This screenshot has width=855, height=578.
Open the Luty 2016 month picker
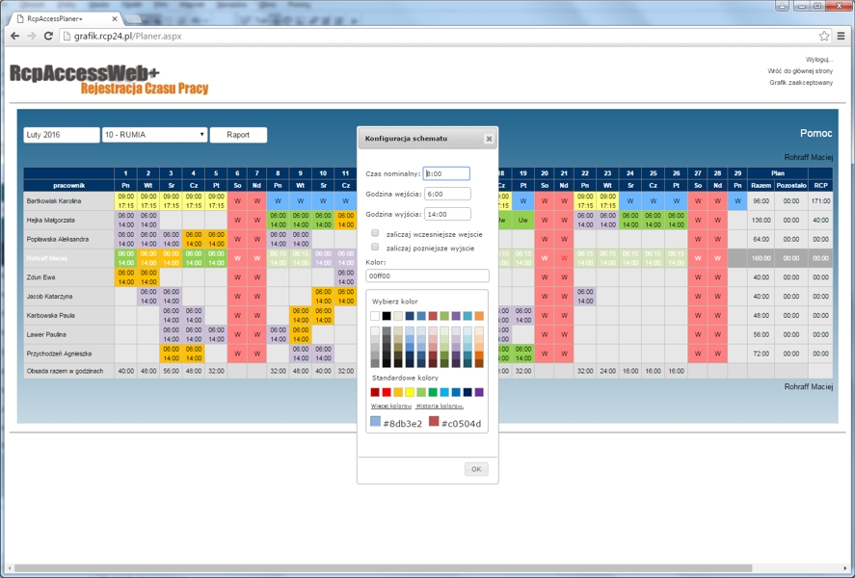[x=62, y=135]
